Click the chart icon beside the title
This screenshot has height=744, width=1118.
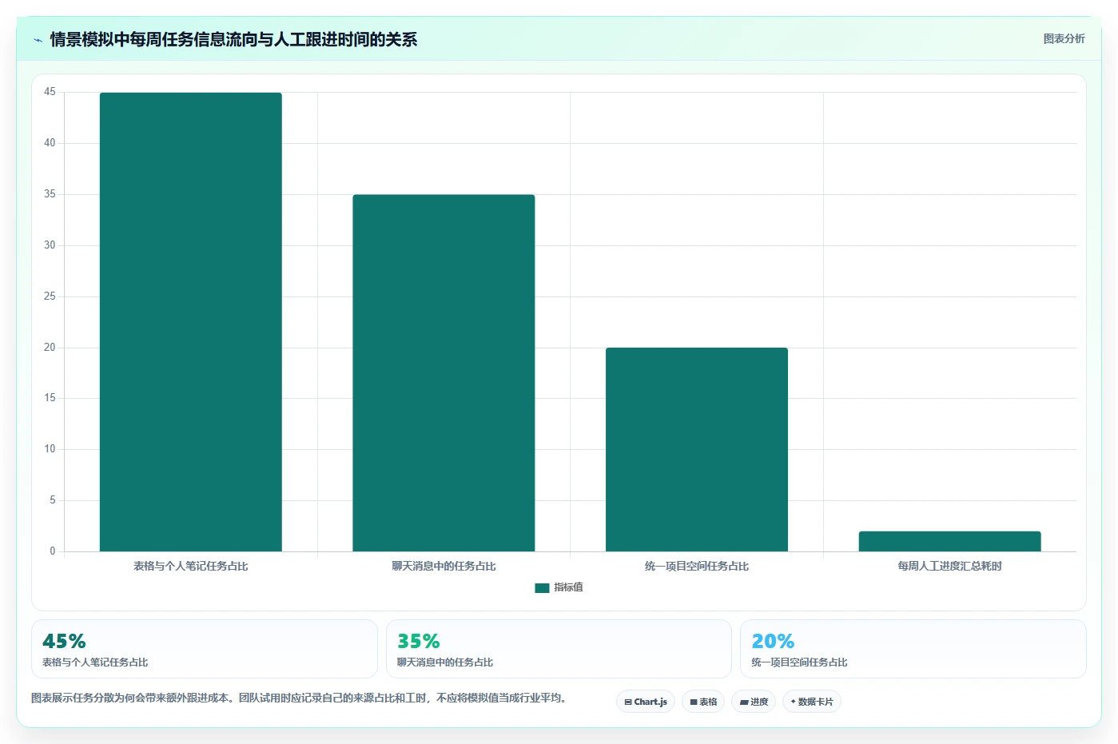(38, 40)
